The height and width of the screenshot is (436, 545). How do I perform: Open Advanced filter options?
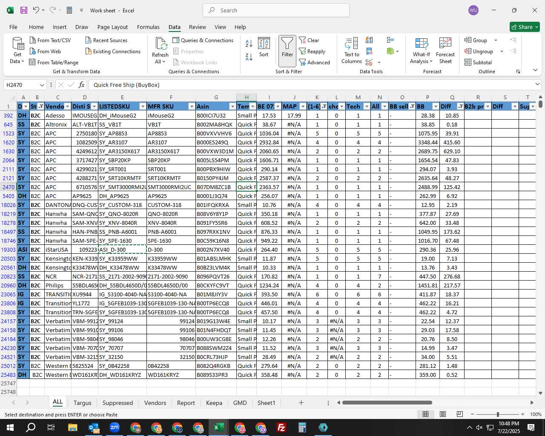314,62
